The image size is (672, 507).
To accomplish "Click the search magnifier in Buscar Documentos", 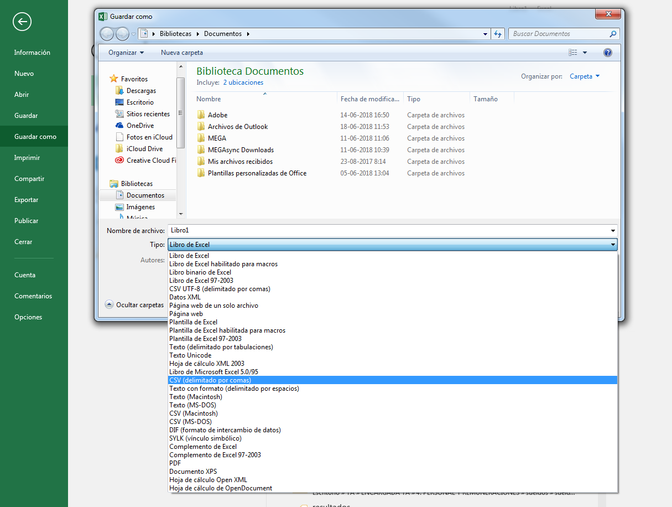I will (x=612, y=34).
